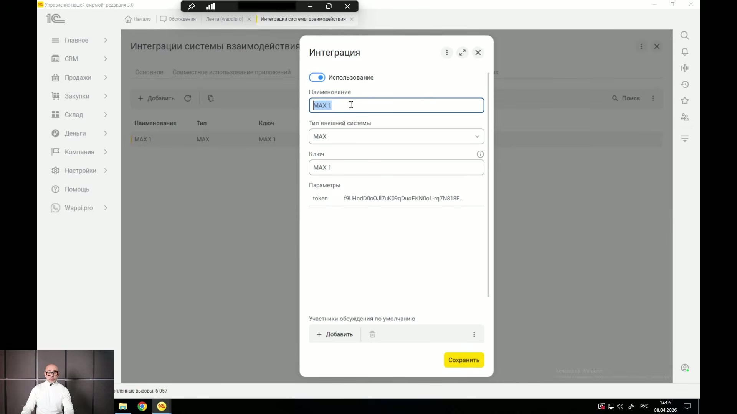The height and width of the screenshot is (414, 737).
Task: Click the trash icon in participants toolbar
Action: [372, 334]
